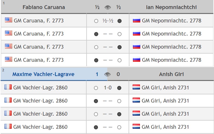Click the French flag in first Vachier-Lagrave row
The image size is (214, 134).
point(8,87)
